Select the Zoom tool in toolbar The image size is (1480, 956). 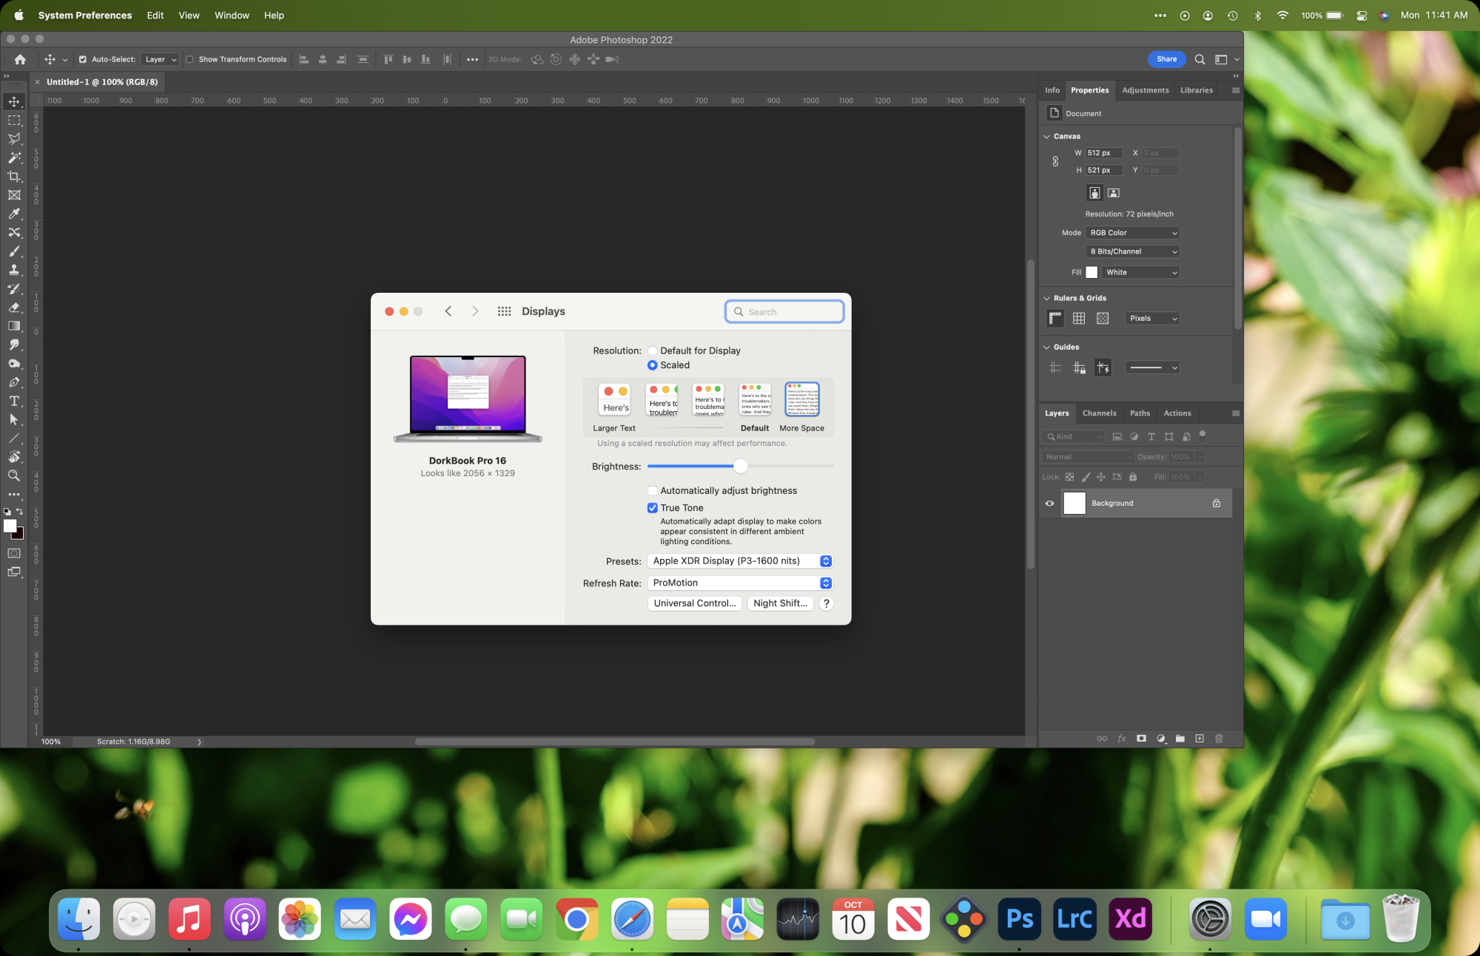pyautogui.click(x=14, y=475)
